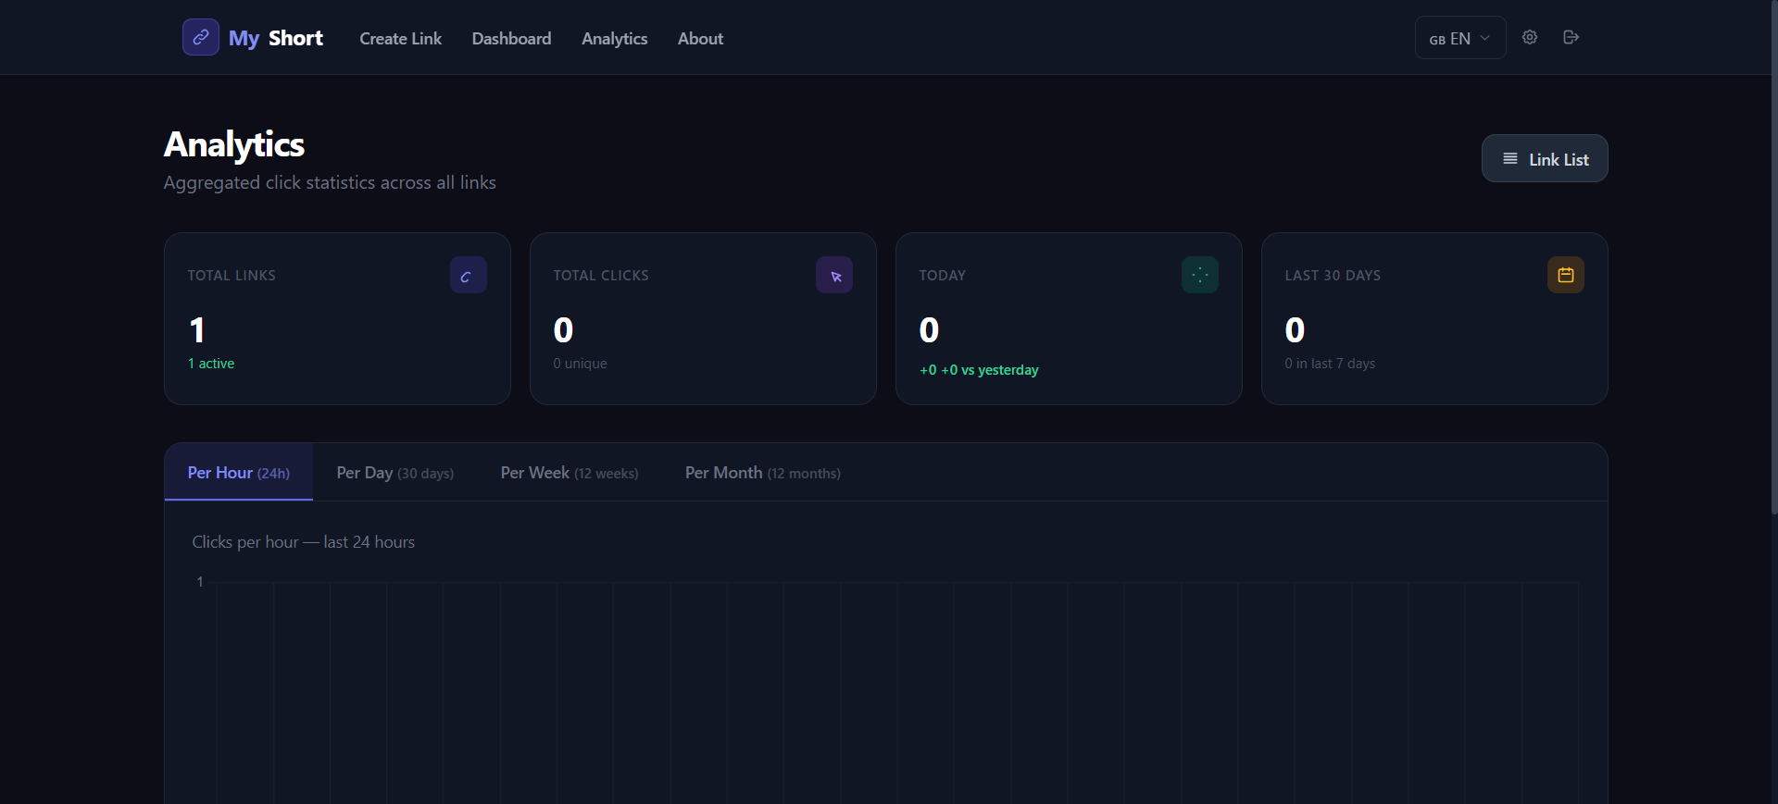Click the My Short link logo icon
1778x804 pixels.
[201, 37]
